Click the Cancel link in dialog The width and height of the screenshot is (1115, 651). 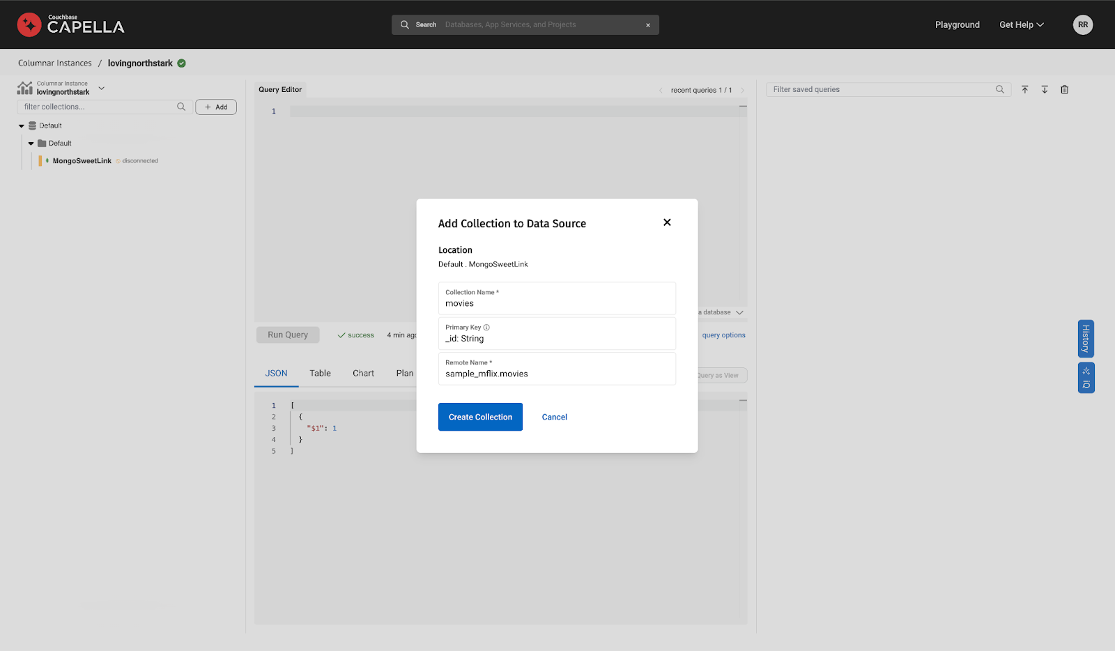coord(554,417)
